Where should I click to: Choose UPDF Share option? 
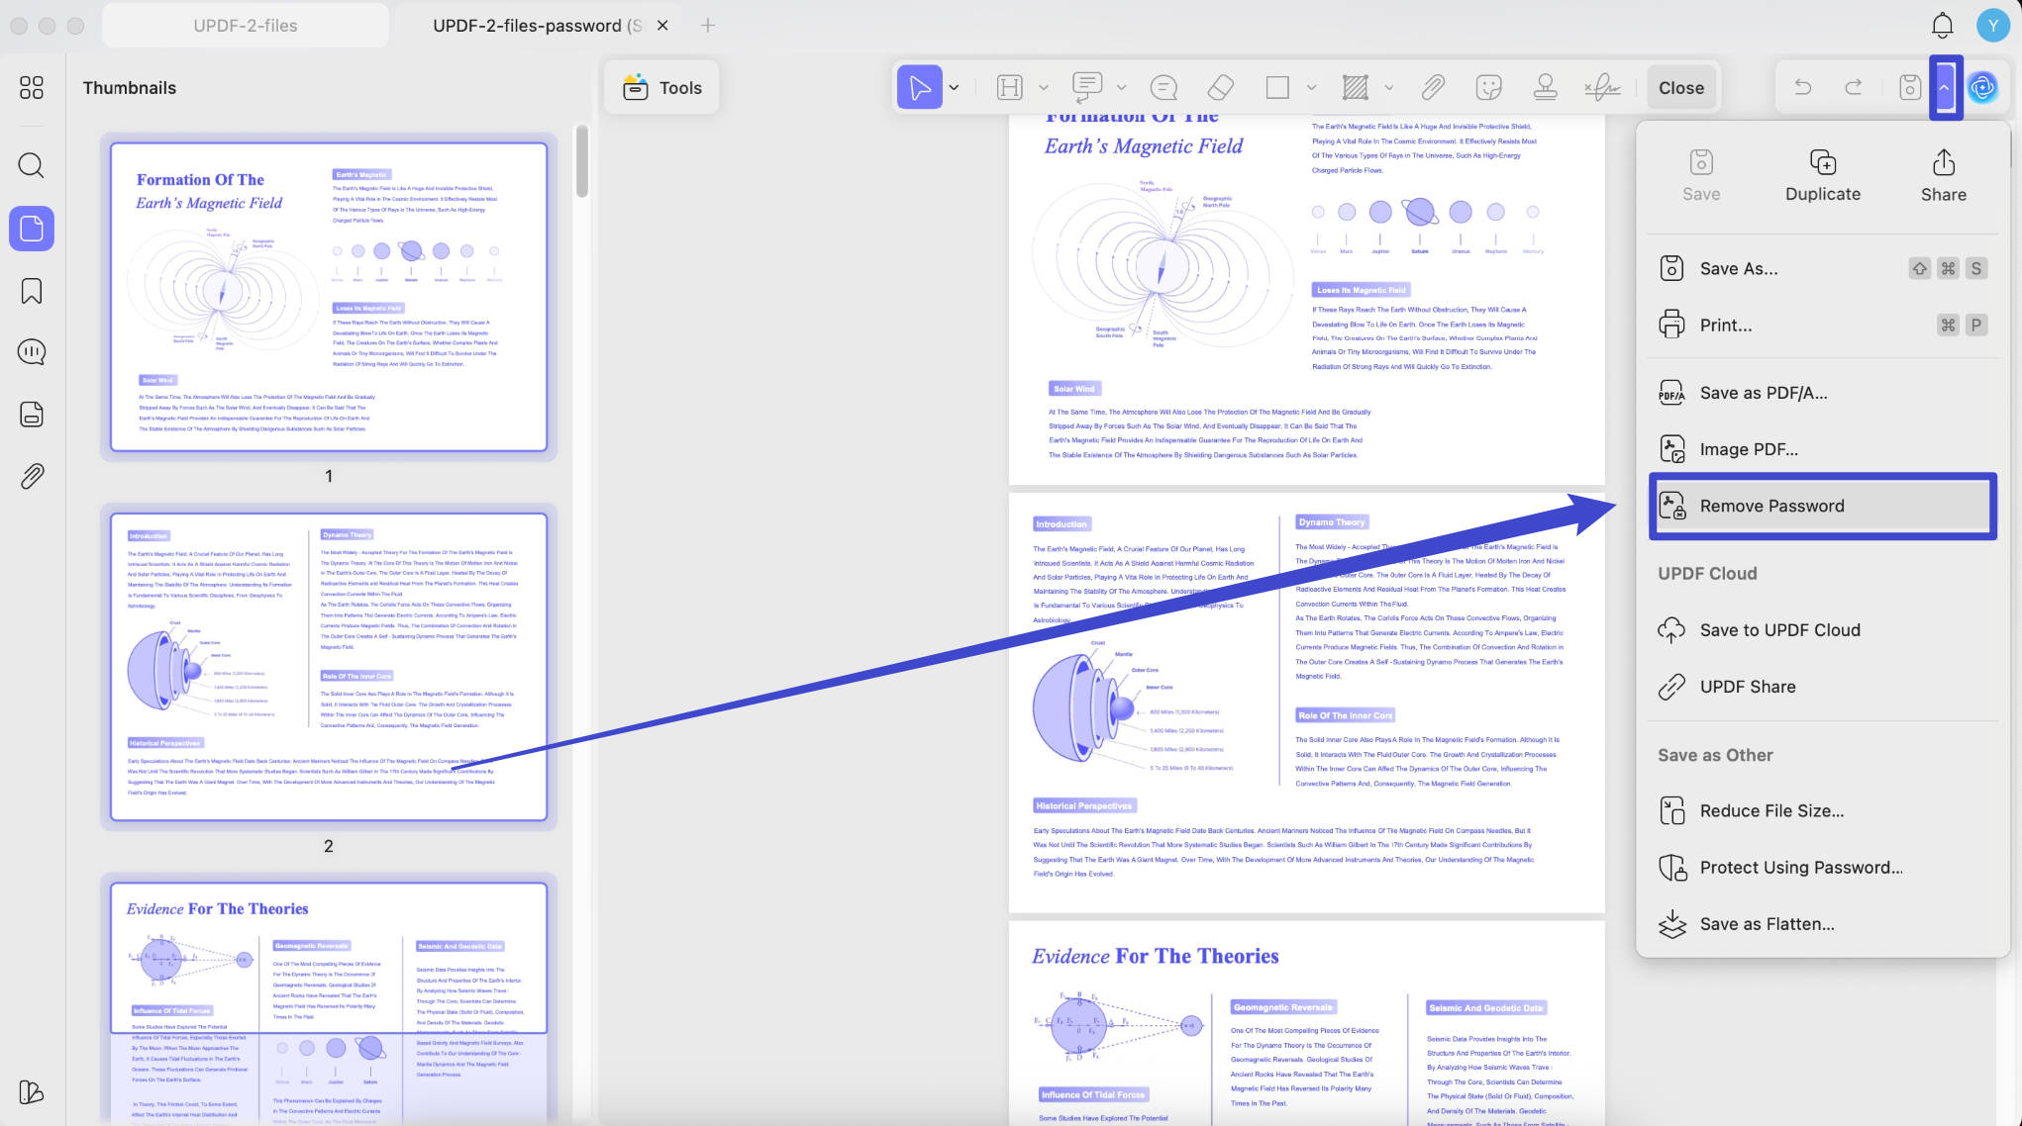click(x=1822, y=687)
